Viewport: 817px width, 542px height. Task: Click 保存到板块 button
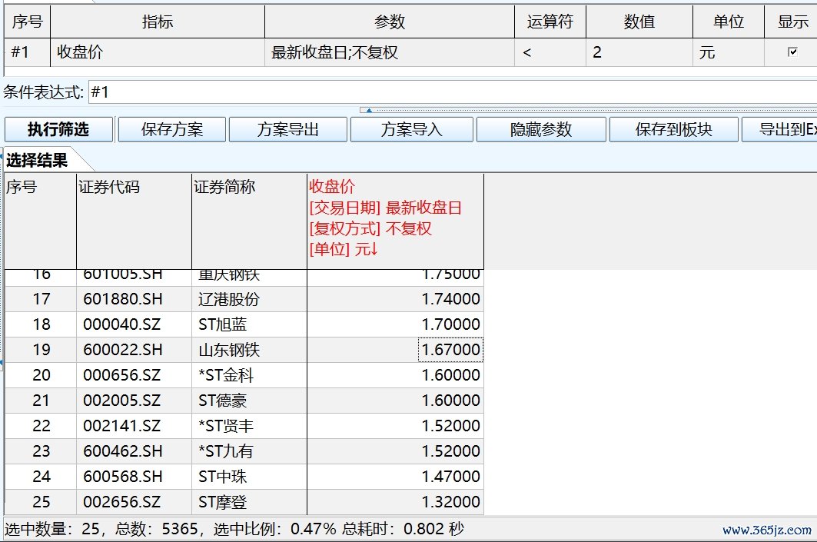(673, 130)
